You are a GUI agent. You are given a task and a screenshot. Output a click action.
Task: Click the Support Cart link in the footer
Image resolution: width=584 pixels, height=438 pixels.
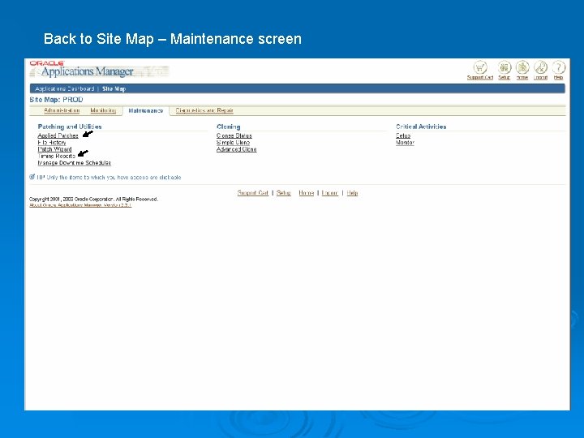tap(253, 192)
